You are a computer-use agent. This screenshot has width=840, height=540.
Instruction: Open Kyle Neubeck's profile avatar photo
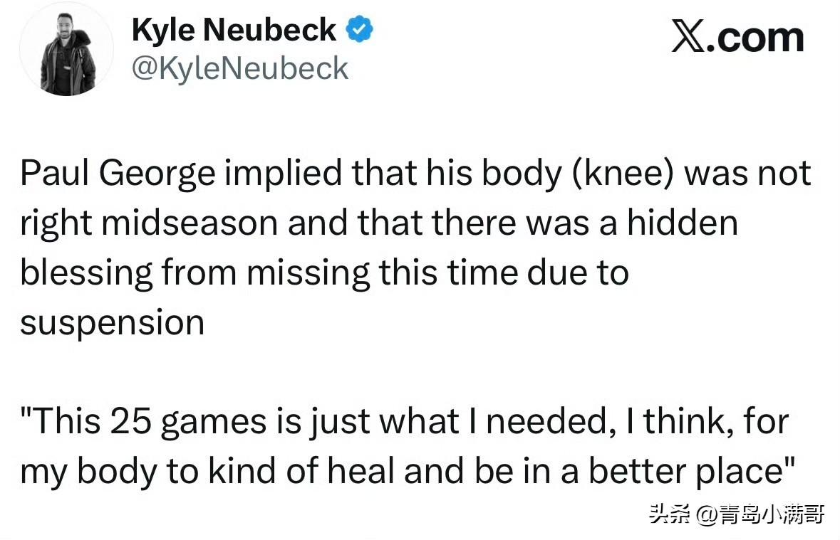click(x=67, y=49)
